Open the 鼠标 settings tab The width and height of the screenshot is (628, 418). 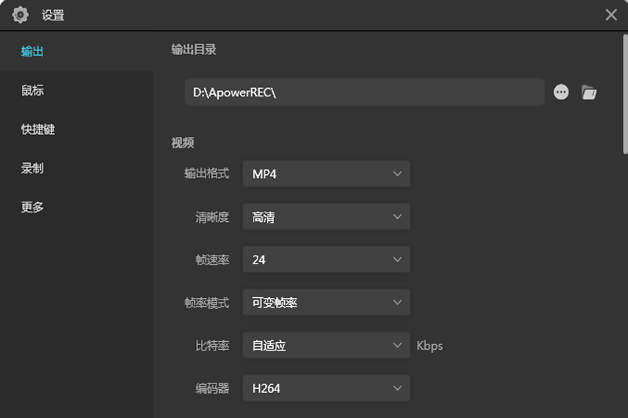33,90
